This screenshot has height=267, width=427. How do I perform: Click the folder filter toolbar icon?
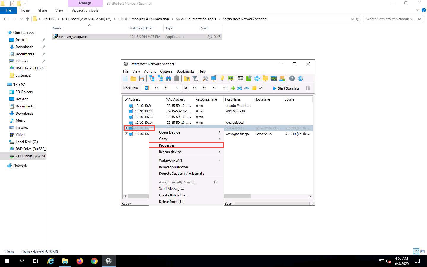point(187,79)
